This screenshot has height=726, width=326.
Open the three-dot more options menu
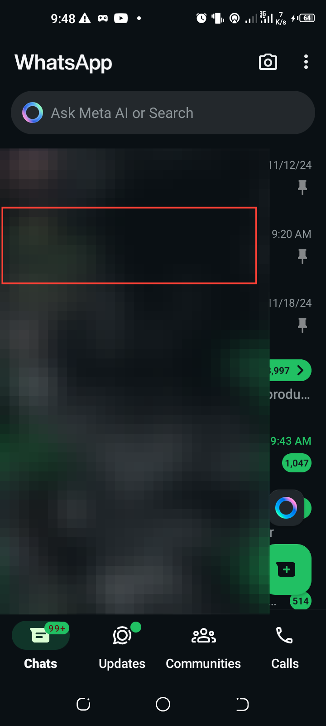306,62
